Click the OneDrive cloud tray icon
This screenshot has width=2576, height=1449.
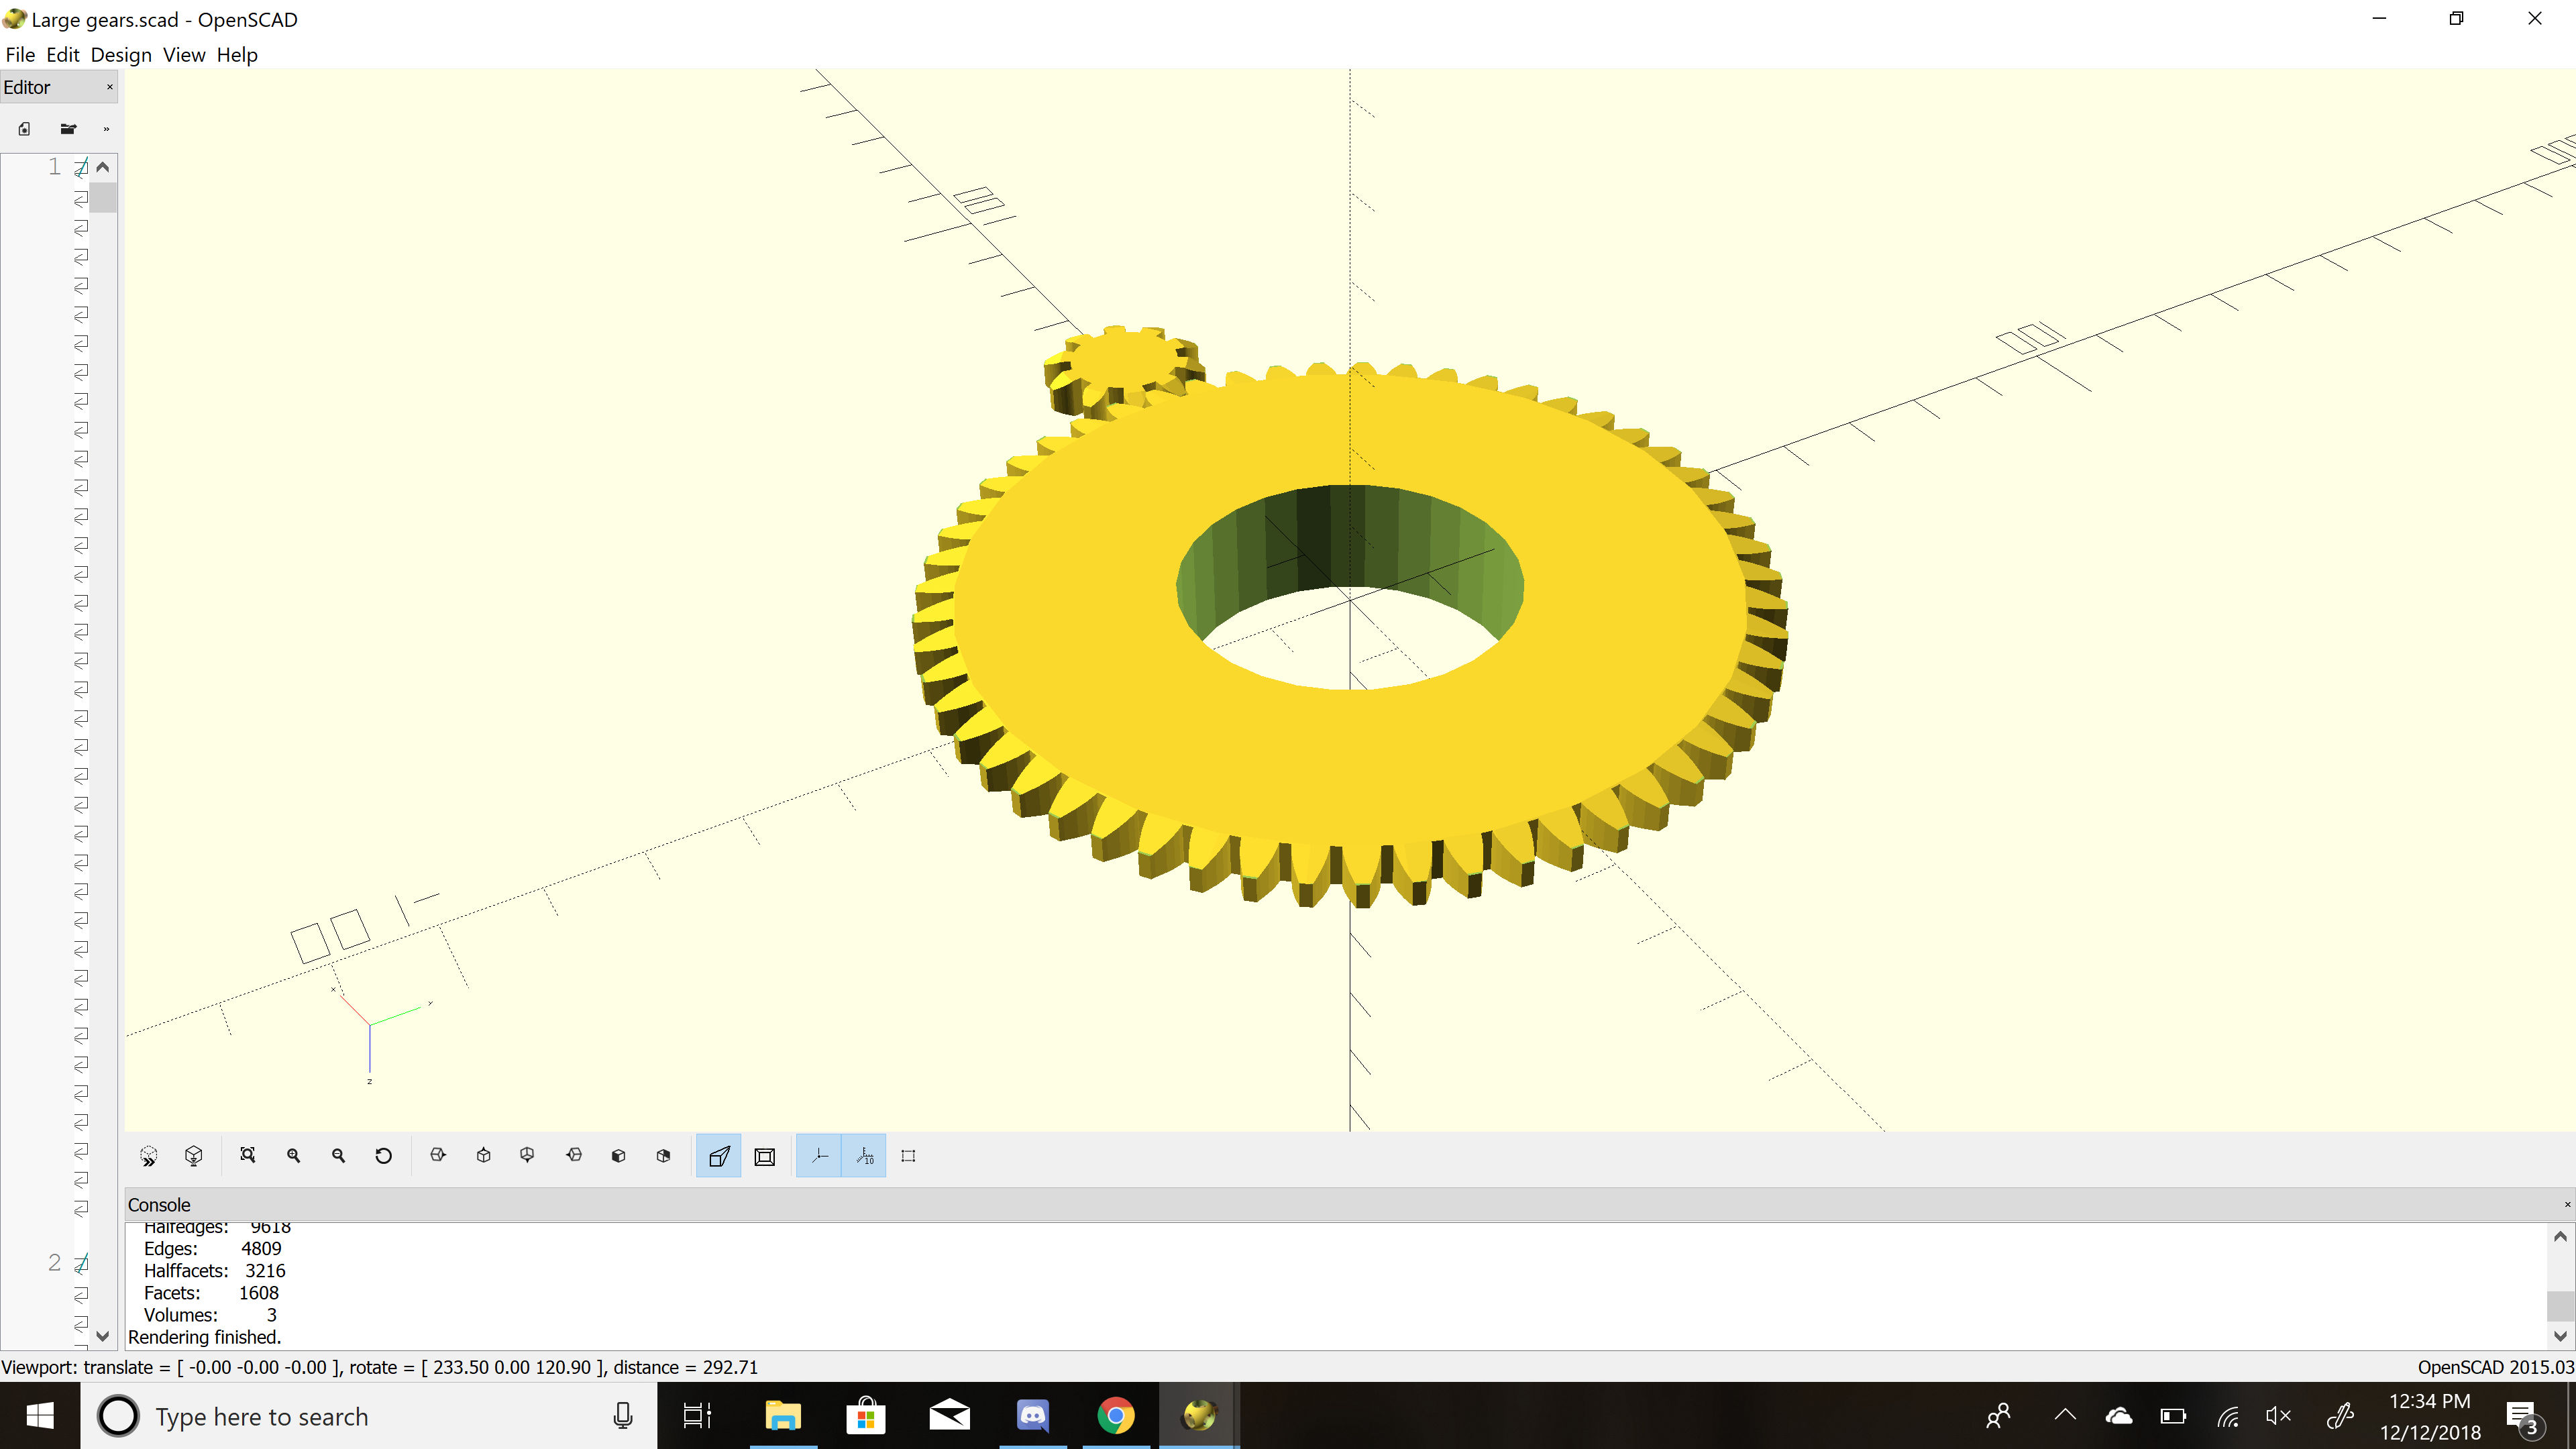point(2118,1416)
